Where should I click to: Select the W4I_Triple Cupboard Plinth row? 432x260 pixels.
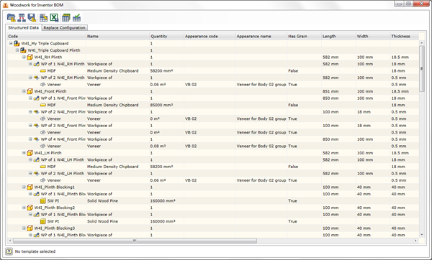[212, 50]
